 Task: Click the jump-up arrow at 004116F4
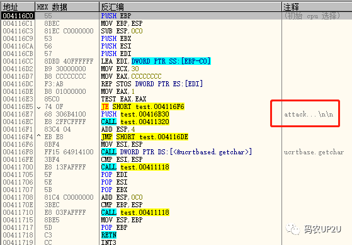(x=39, y=135)
